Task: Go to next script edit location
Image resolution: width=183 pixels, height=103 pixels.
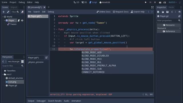Action: click(152, 12)
